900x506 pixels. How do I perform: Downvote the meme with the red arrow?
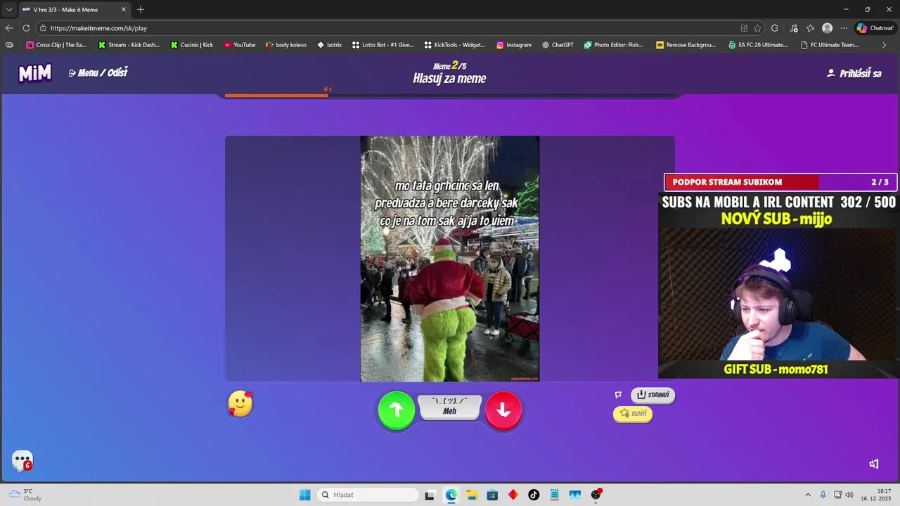503,410
